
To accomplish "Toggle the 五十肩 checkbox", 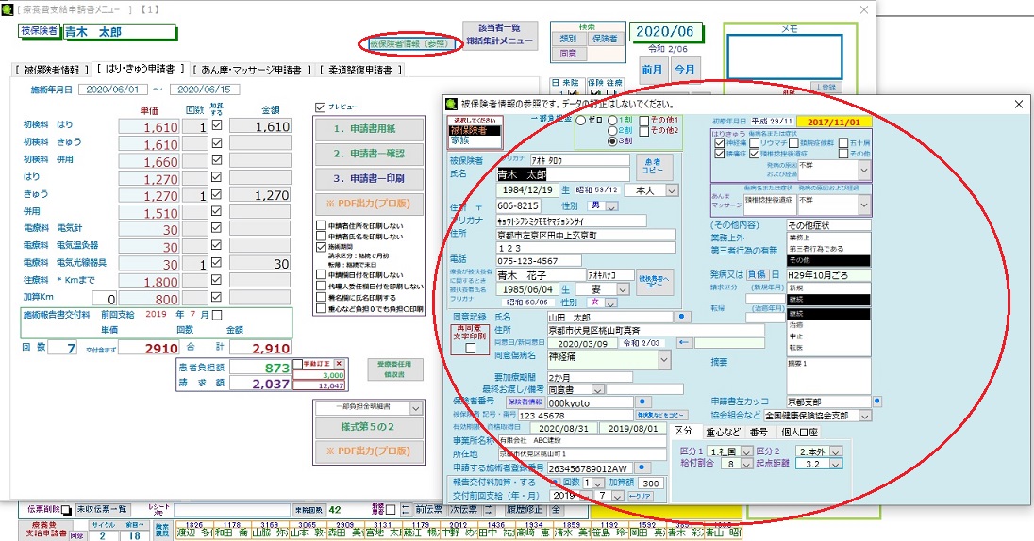I will pos(843,143).
